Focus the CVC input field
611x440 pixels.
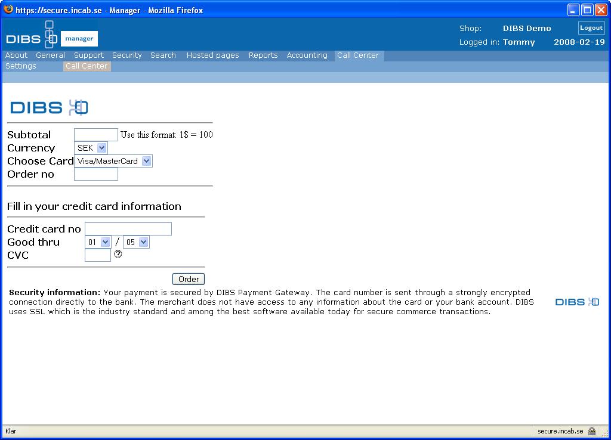pos(98,255)
